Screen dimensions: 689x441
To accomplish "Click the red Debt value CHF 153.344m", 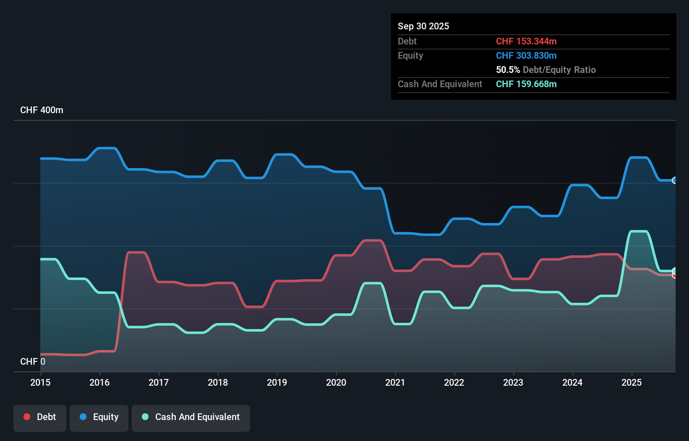I will (x=526, y=41).
